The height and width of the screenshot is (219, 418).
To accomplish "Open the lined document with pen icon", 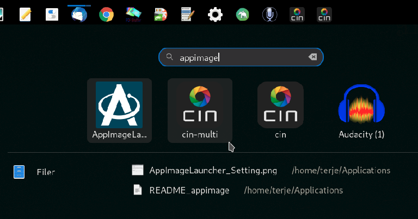I will (x=188, y=14).
